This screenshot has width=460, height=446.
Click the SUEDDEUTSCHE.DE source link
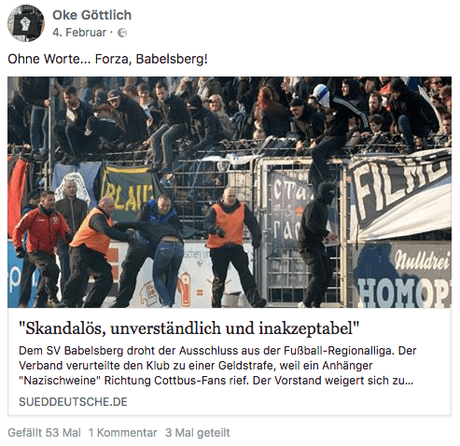pyautogui.click(x=73, y=402)
